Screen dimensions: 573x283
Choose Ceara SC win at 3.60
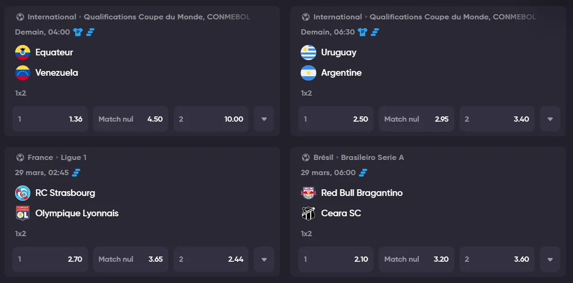pos(497,259)
